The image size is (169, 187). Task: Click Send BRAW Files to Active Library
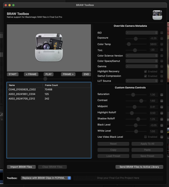click(x=139, y=167)
